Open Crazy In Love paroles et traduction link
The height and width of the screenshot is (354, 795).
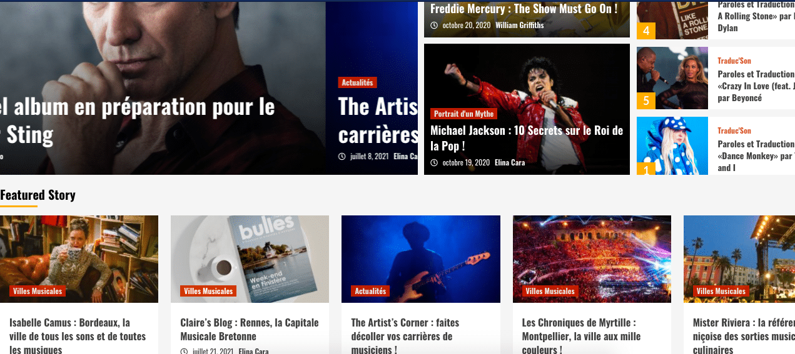[756, 86]
